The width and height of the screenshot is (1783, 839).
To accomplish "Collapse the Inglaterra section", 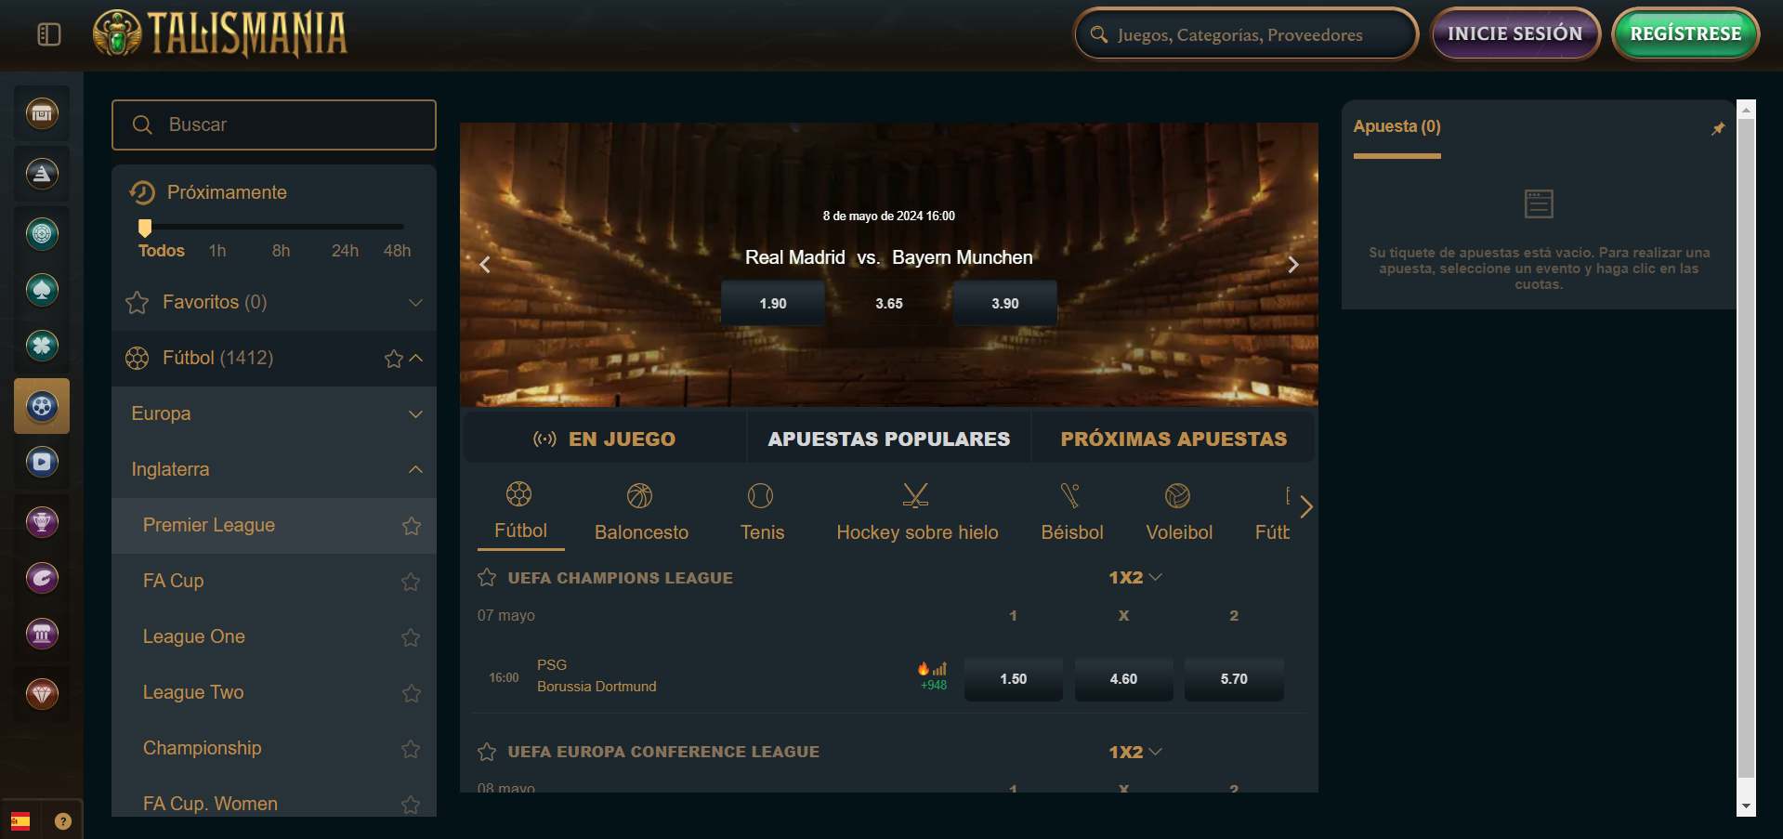I will coord(415,470).
